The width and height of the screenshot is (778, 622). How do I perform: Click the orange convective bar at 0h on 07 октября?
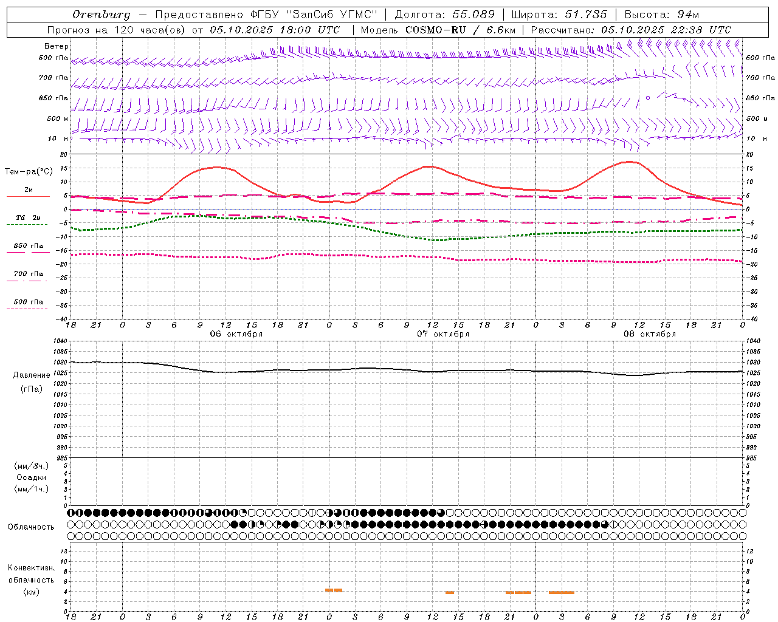pos(334,590)
